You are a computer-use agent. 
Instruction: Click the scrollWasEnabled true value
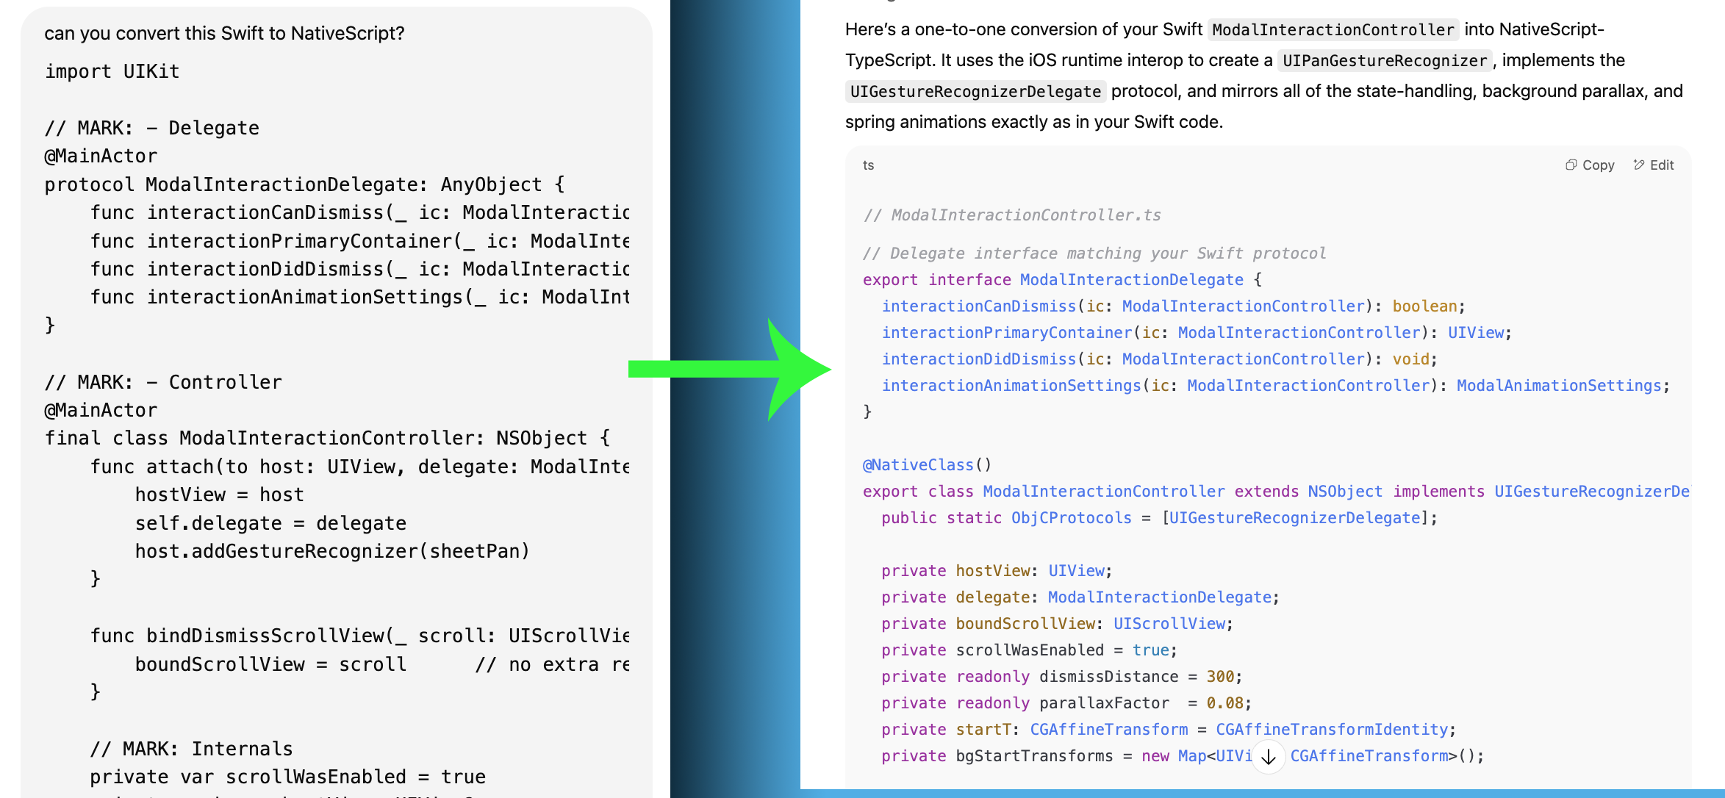pyautogui.click(x=1151, y=650)
